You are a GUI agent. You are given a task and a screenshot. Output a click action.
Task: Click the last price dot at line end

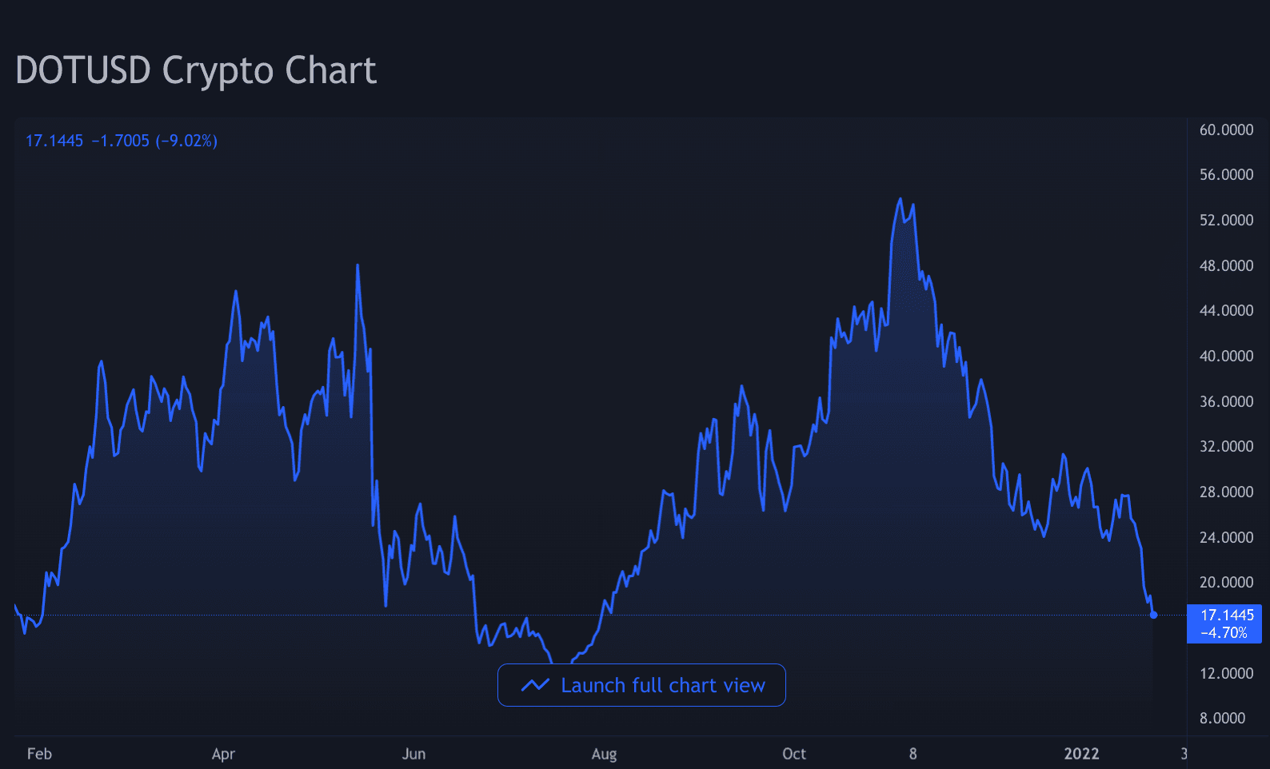[x=1153, y=615]
